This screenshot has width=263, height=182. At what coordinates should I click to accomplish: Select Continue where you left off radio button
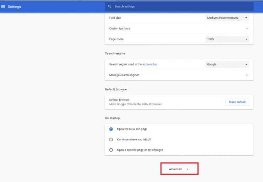[111, 139]
